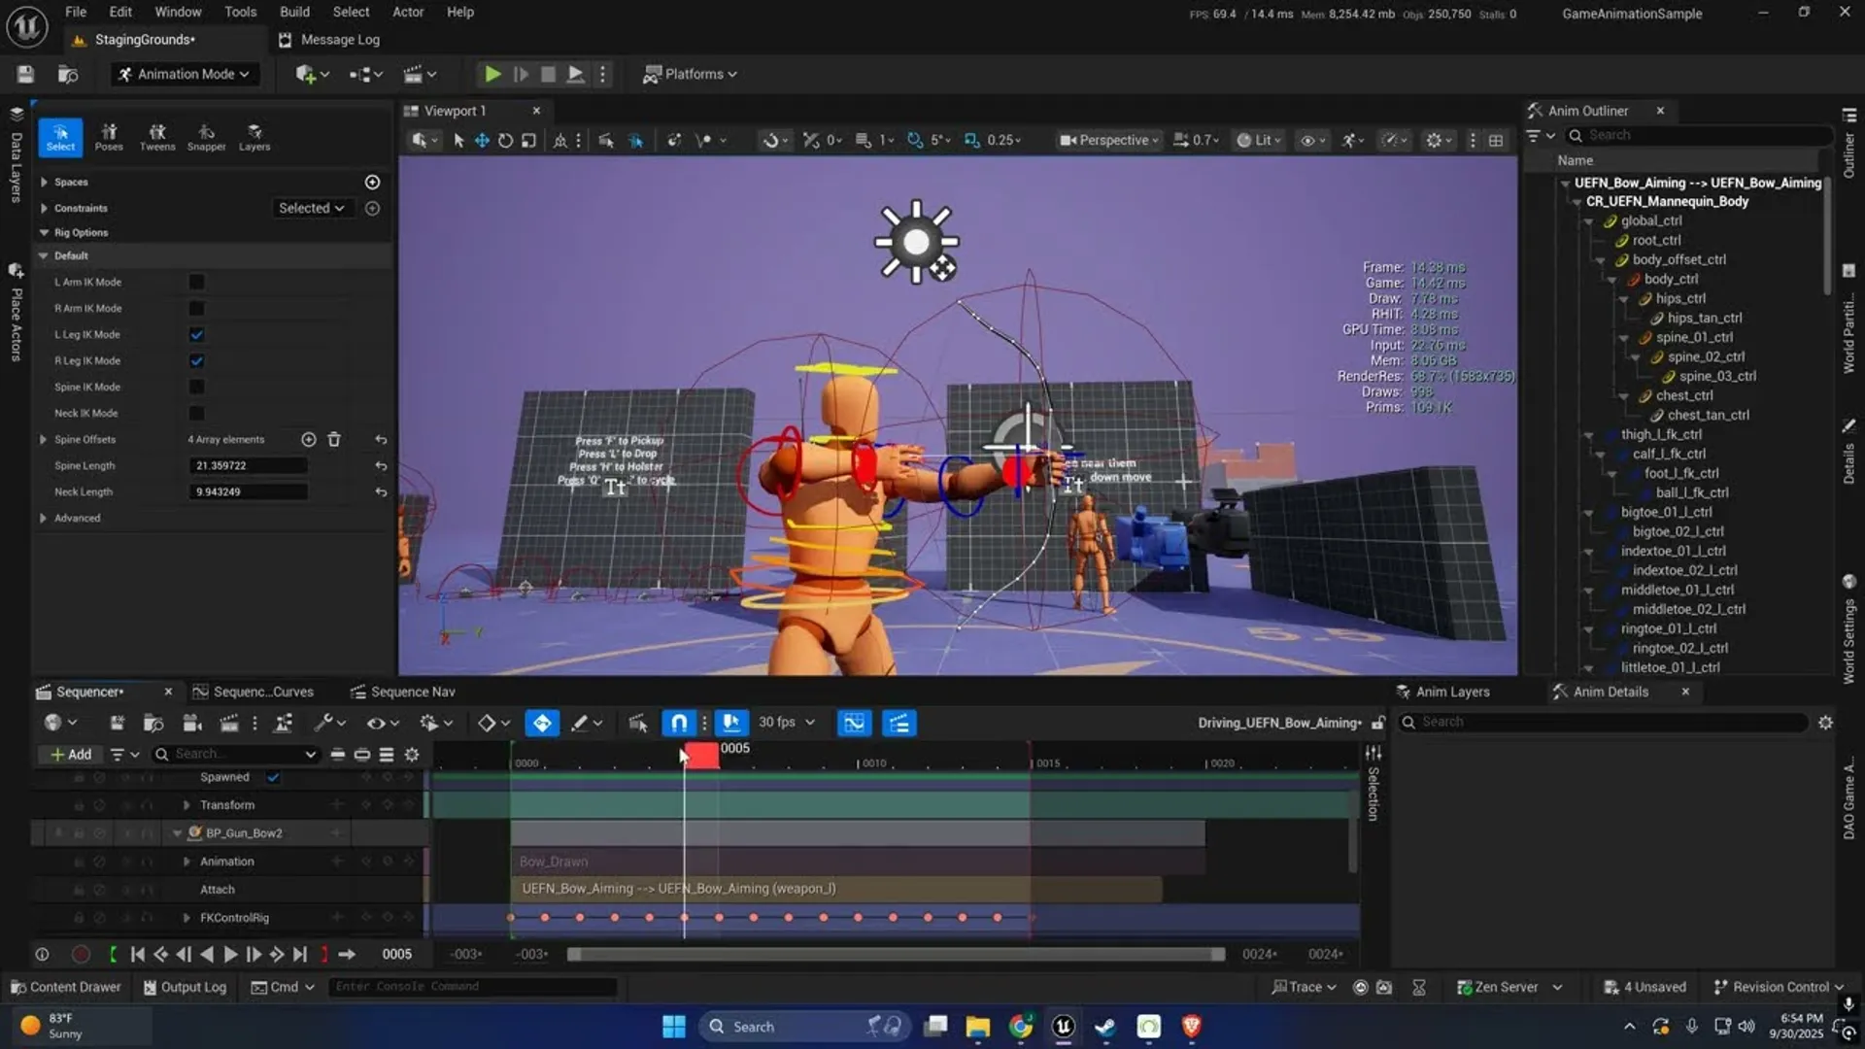Open the Layers panel in Animation Mode
This screenshot has width=1865, height=1049.
(254, 135)
